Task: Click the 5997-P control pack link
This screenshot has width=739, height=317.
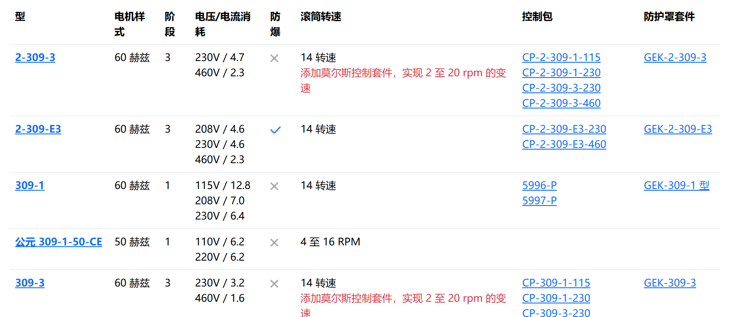Action: click(539, 200)
